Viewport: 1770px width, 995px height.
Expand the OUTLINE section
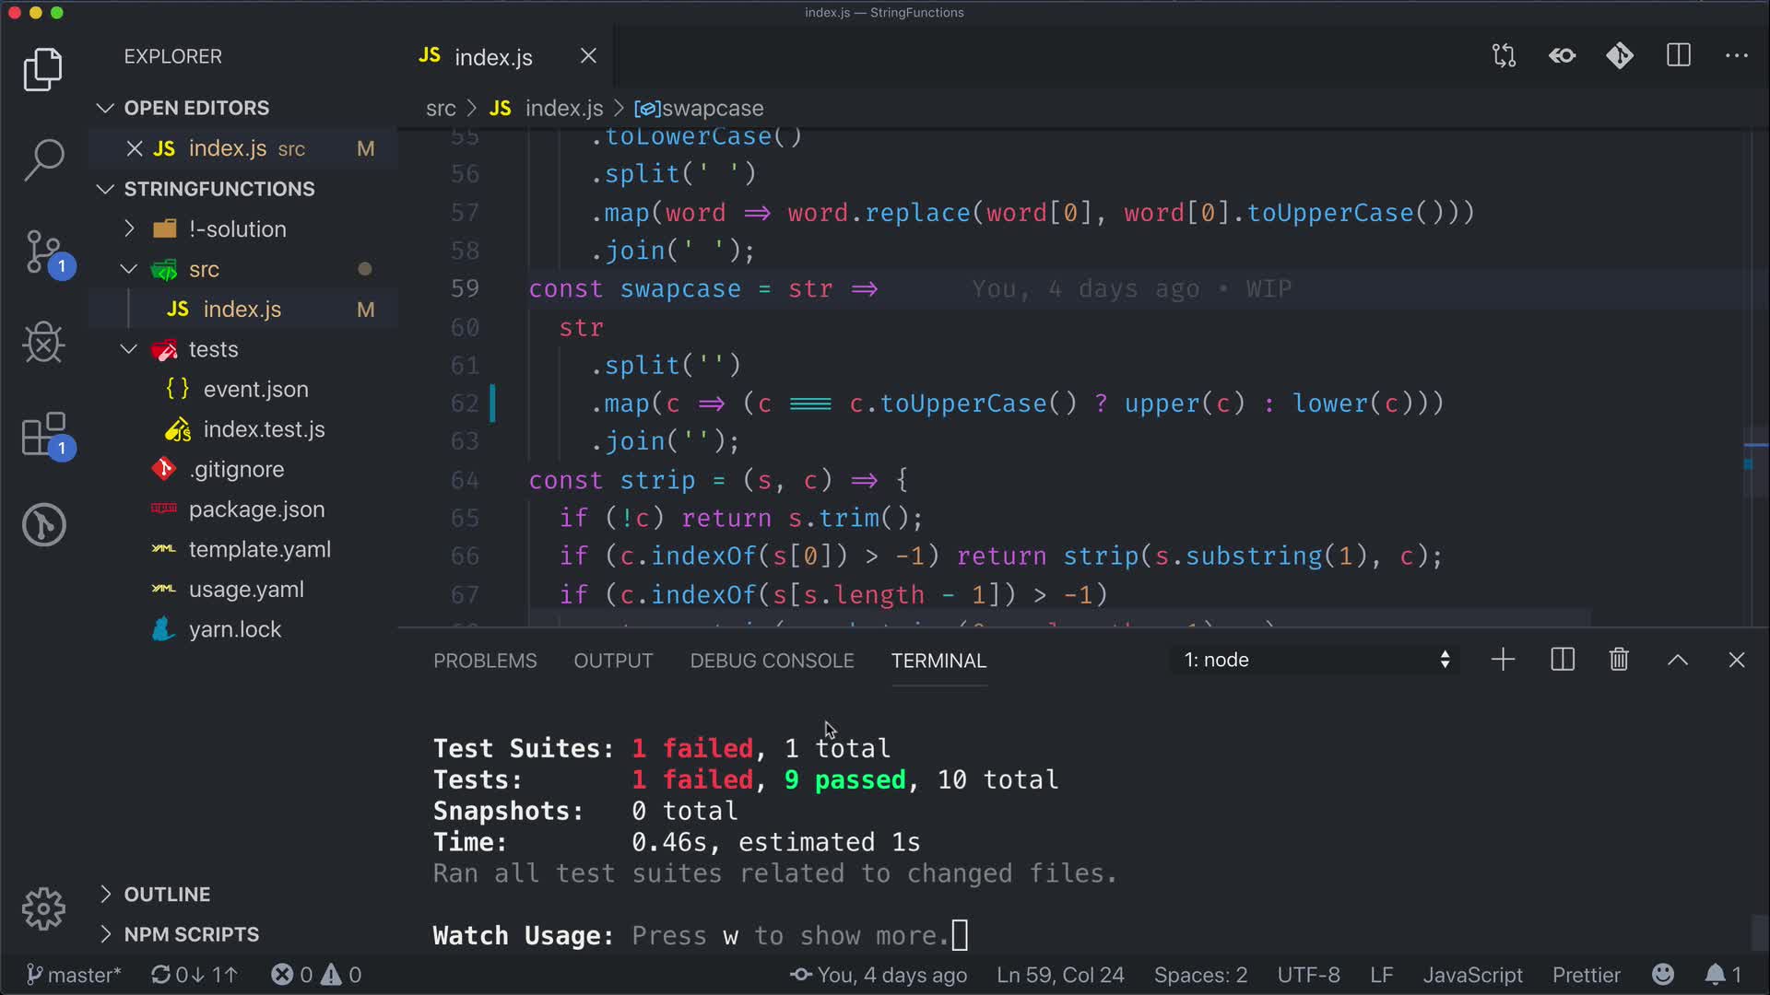click(x=167, y=894)
